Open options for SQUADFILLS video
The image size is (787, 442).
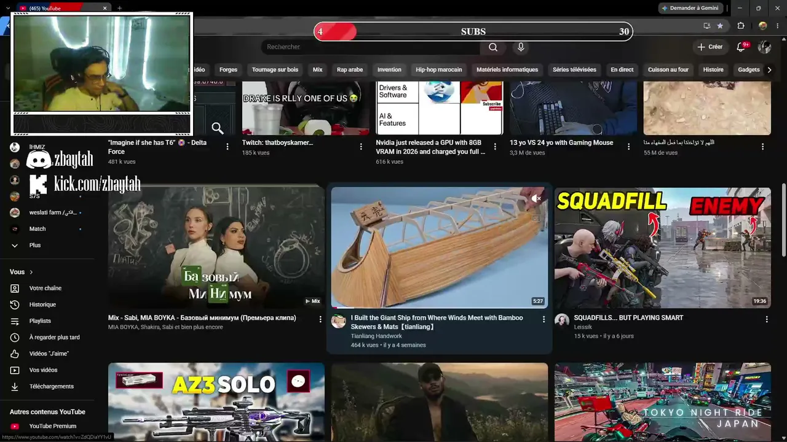point(767,319)
